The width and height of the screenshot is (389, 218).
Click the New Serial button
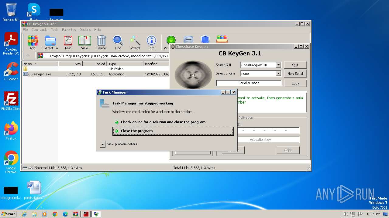coord(295,74)
